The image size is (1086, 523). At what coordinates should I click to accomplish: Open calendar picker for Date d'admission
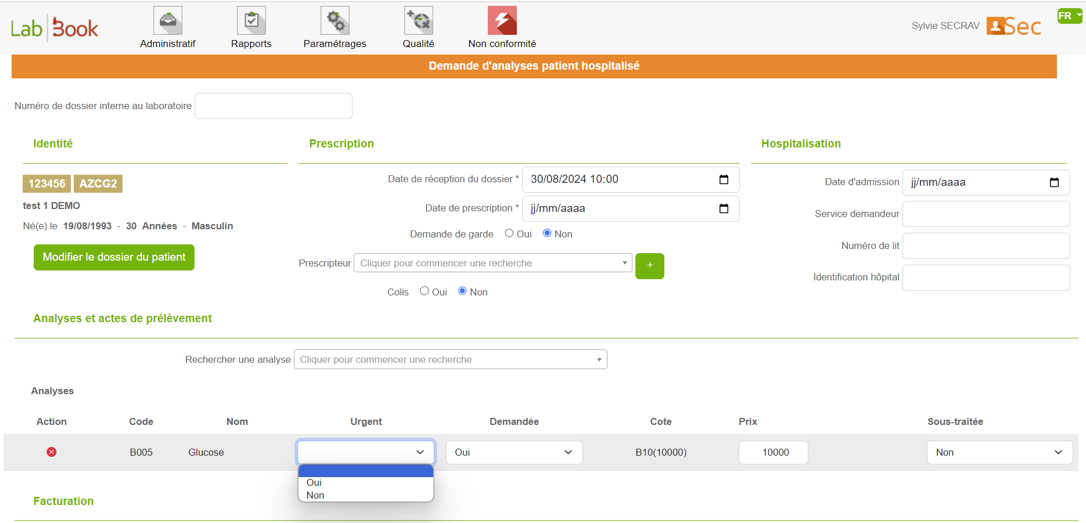click(x=1054, y=182)
